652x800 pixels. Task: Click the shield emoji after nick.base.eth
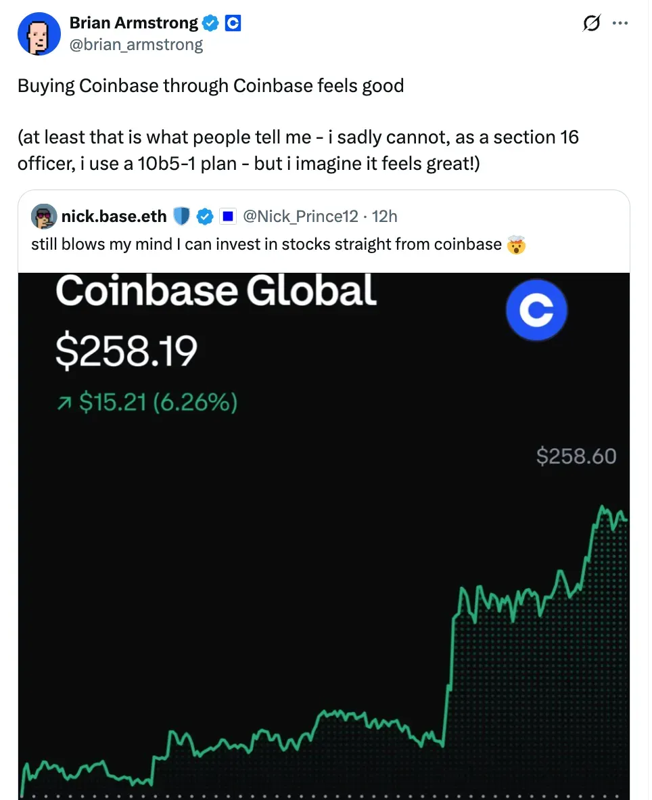click(181, 217)
